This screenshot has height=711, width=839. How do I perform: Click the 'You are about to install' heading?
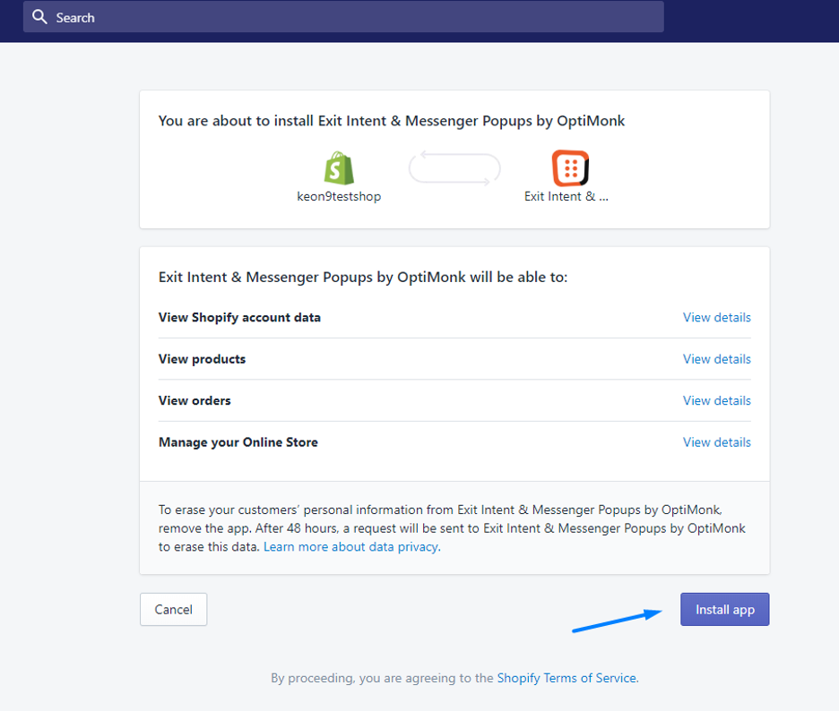(391, 121)
